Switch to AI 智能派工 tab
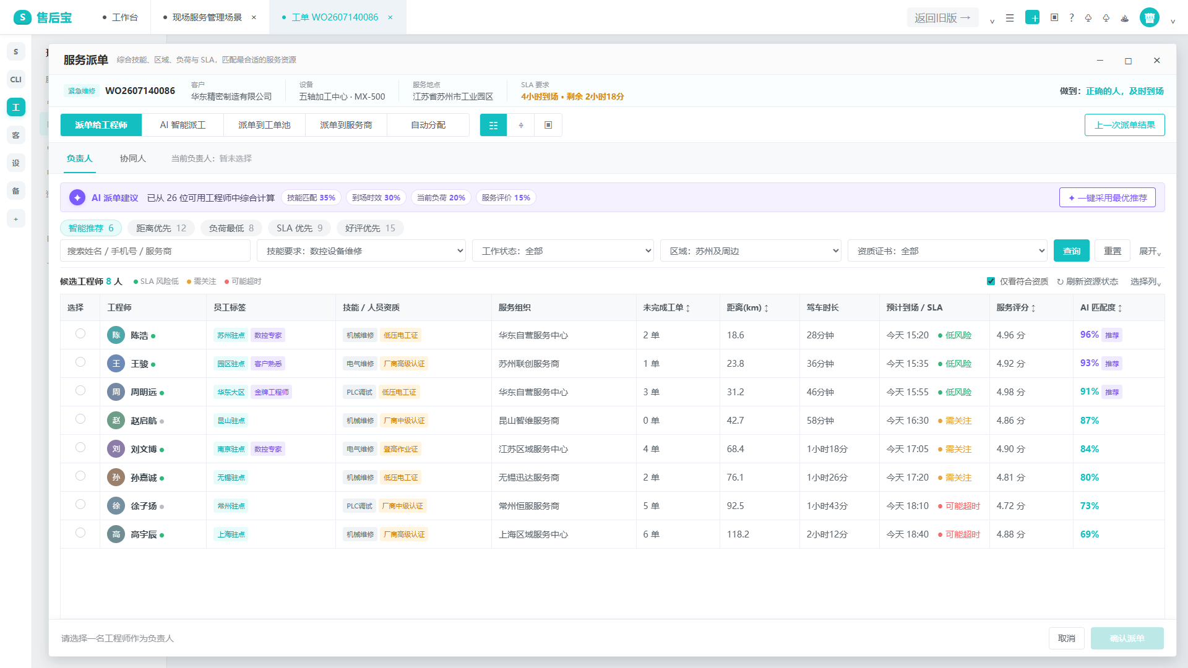 [x=183, y=125]
